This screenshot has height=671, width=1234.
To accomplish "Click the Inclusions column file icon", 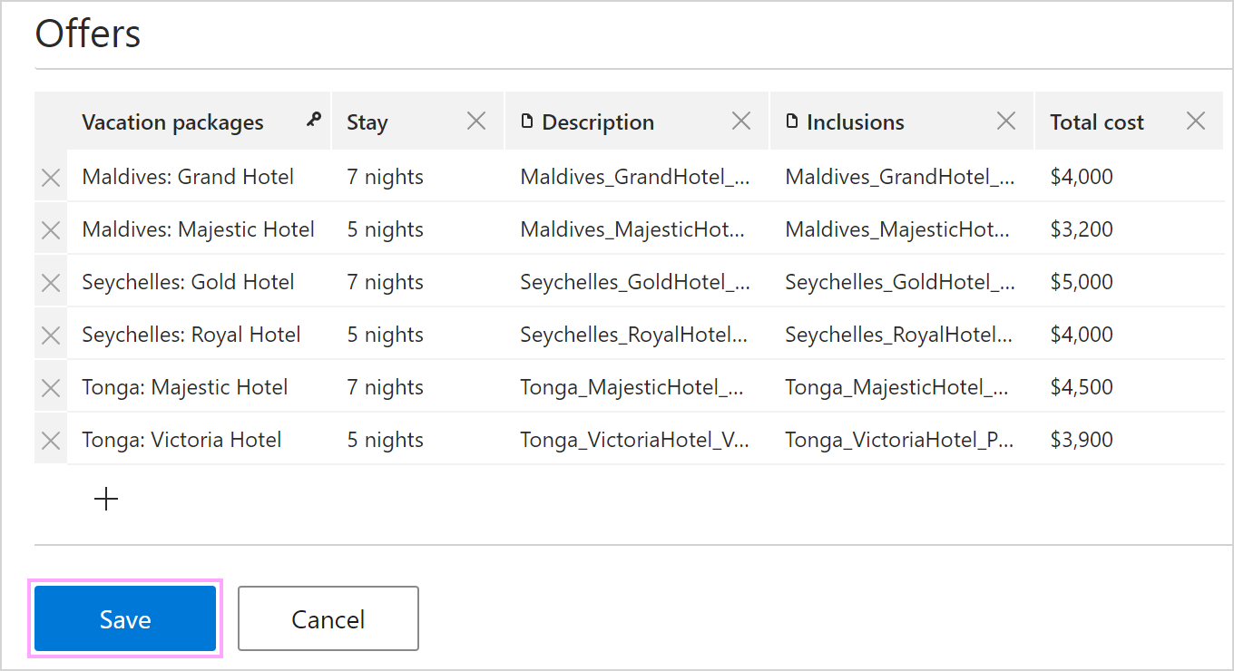I will coord(792,121).
